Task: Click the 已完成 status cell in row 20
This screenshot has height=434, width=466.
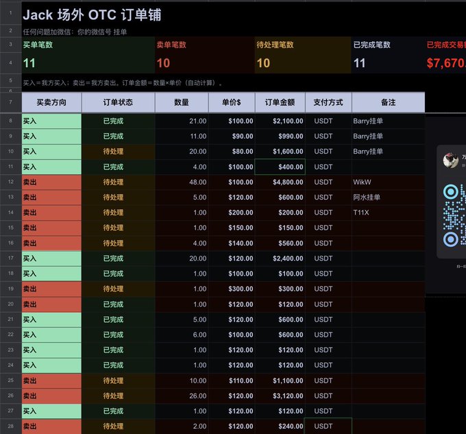Action: point(118,304)
